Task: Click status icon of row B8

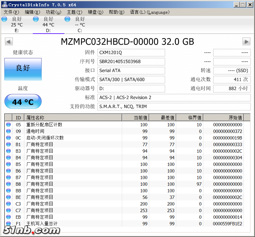Action: coord(8,184)
